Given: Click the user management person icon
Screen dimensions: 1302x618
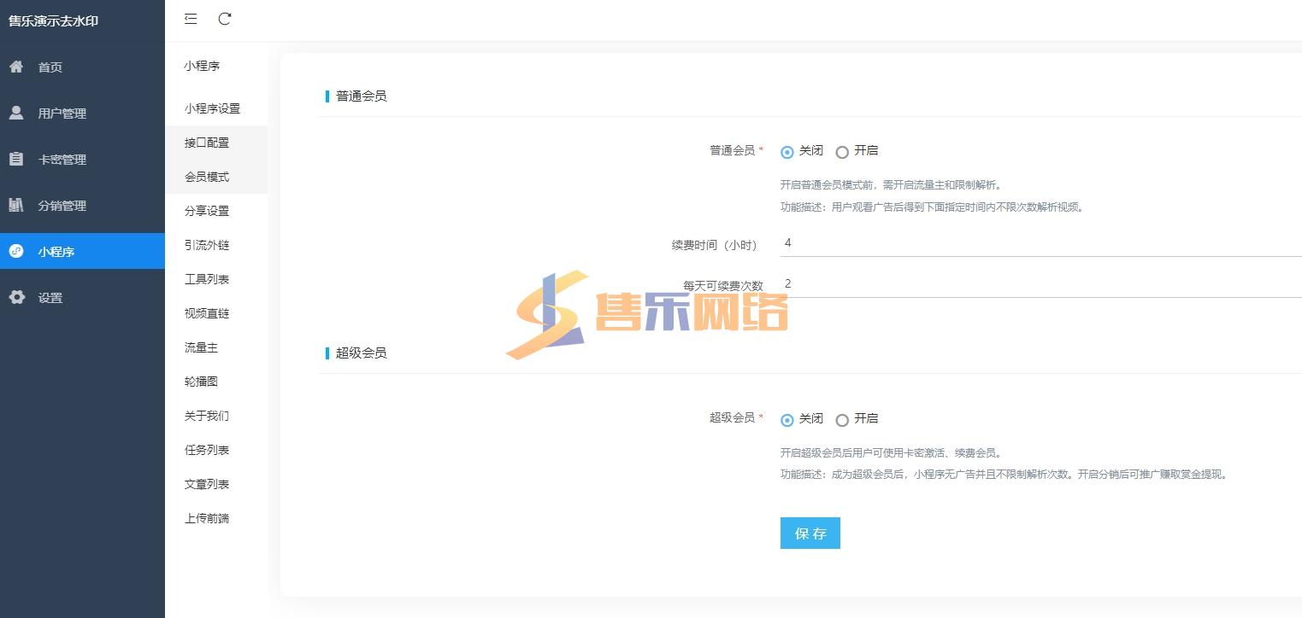Looking at the screenshot, I should point(16,113).
